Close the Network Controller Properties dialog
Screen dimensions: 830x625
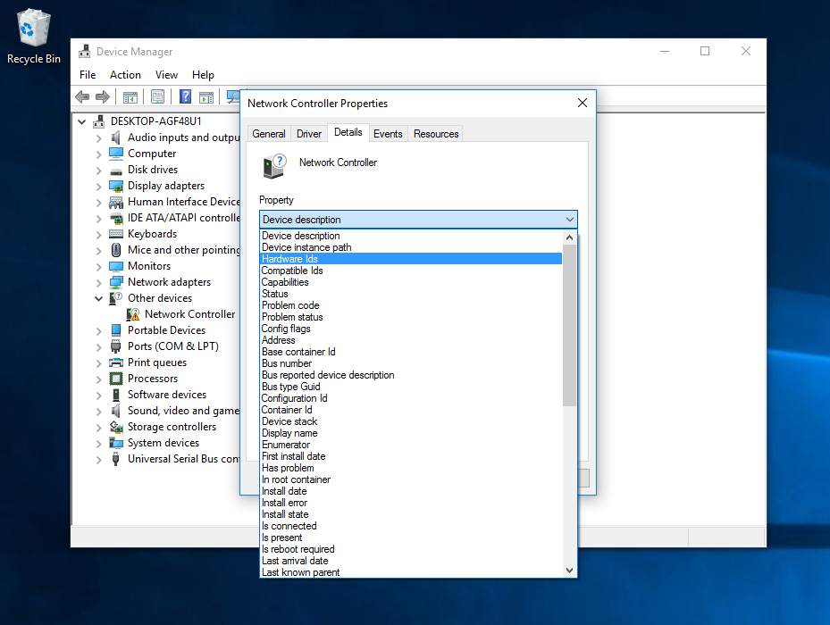[x=583, y=103]
